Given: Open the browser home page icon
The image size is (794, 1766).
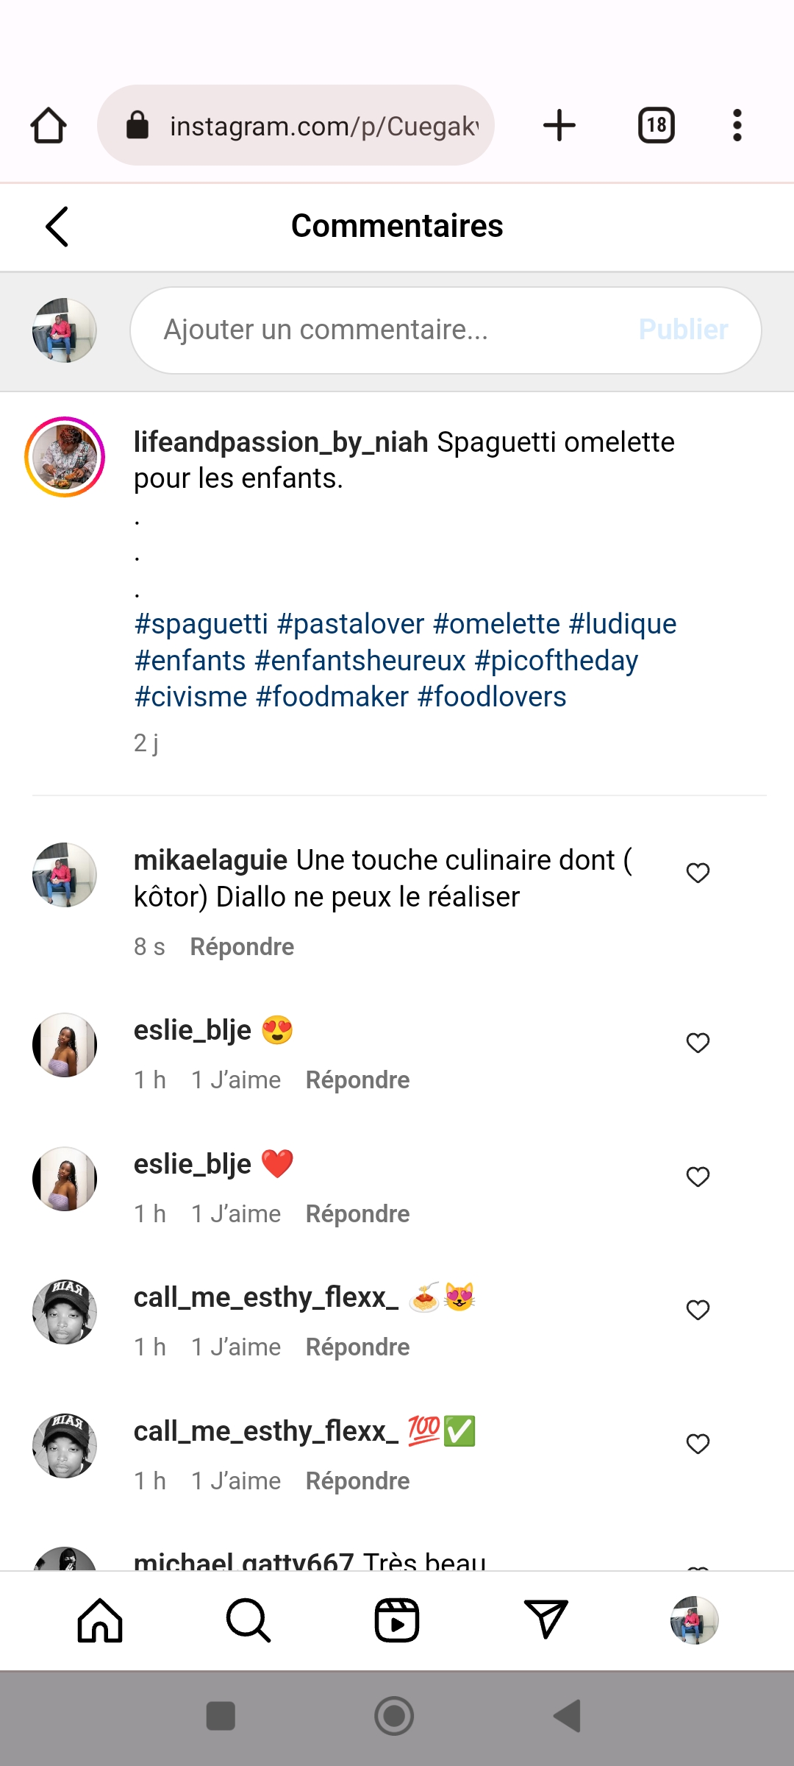Looking at the screenshot, I should coord(49,125).
